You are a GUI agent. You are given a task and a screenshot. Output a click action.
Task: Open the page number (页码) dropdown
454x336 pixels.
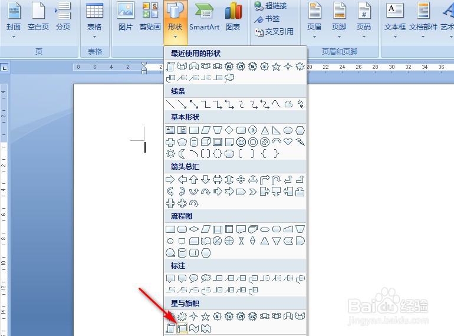click(364, 20)
